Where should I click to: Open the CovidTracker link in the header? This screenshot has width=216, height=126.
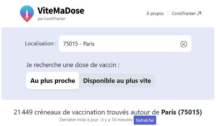184,14
